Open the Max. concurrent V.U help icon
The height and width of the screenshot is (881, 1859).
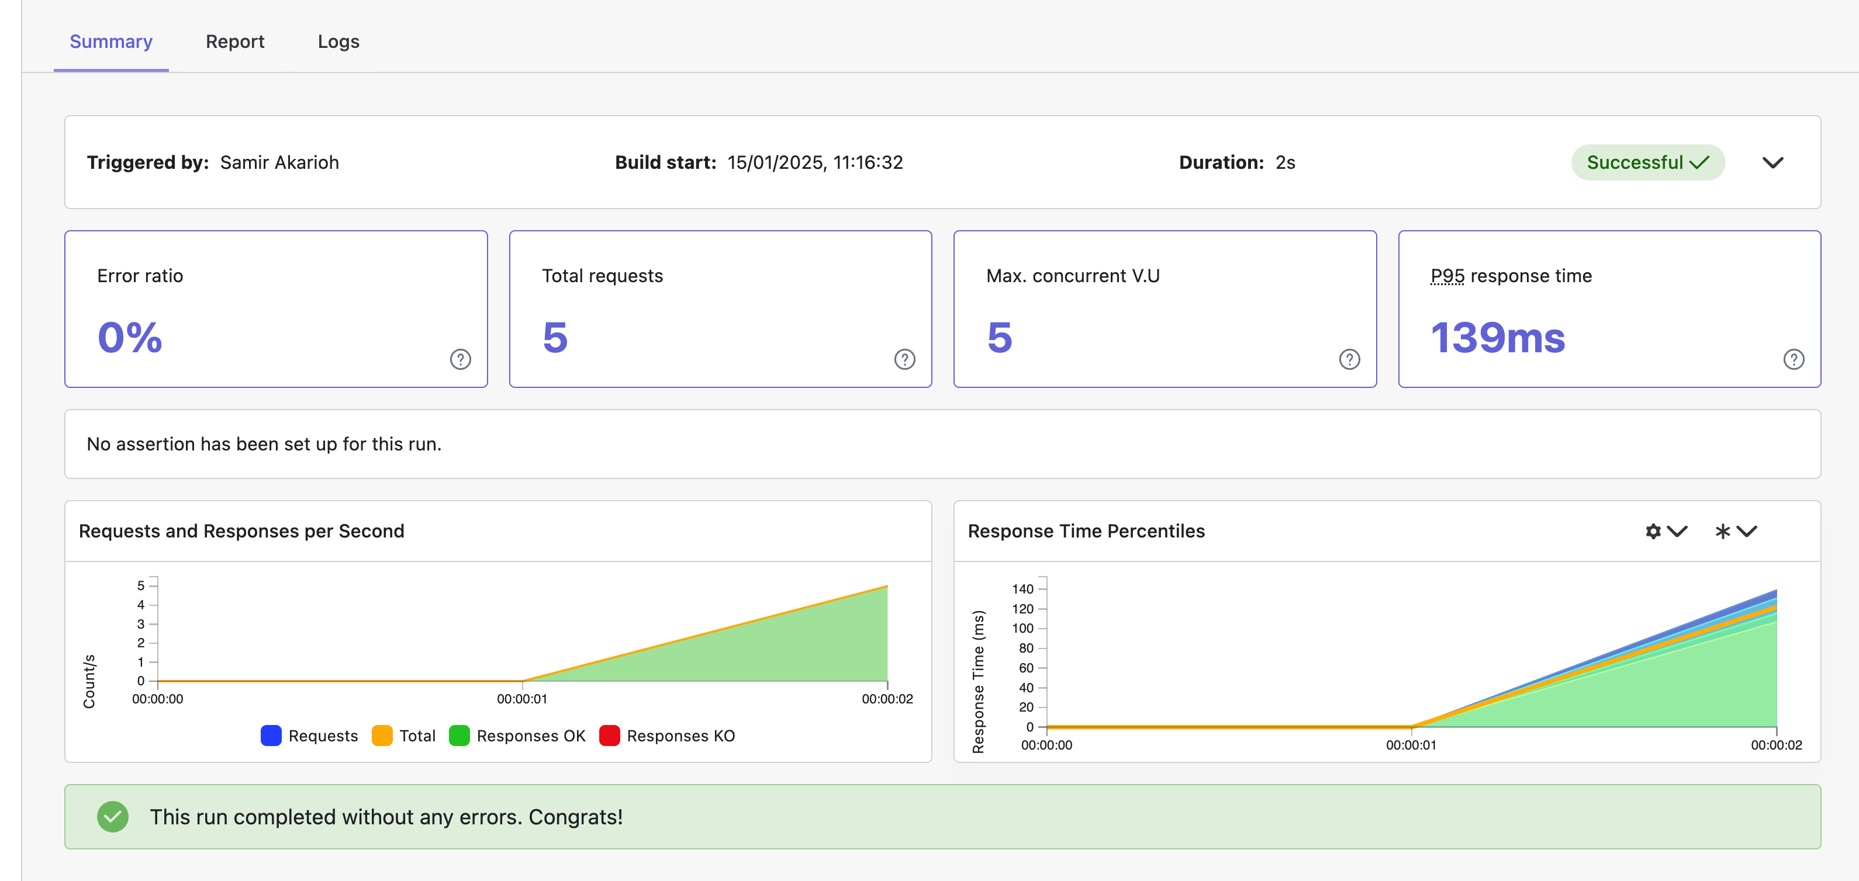(x=1349, y=359)
